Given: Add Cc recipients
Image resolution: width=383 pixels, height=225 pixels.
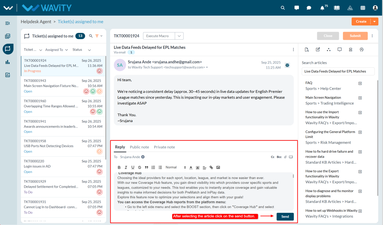Looking at the screenshot, I should point(272,157).
